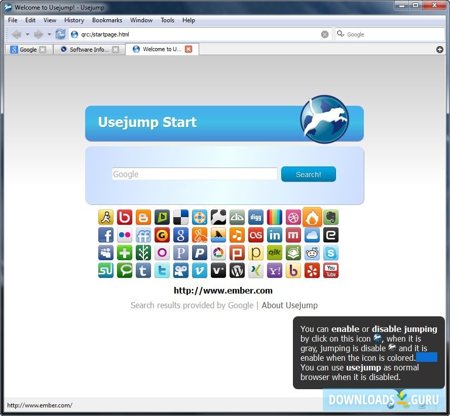Open the Reddit alien icon
Image resolution: width=450 pixels, height=416 pixels.
tap(312, 253)
